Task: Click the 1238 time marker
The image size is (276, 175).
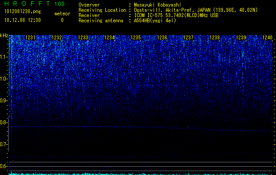Action: tap(215, 37)
